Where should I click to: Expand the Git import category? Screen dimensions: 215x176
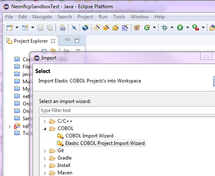click(45, 151)
